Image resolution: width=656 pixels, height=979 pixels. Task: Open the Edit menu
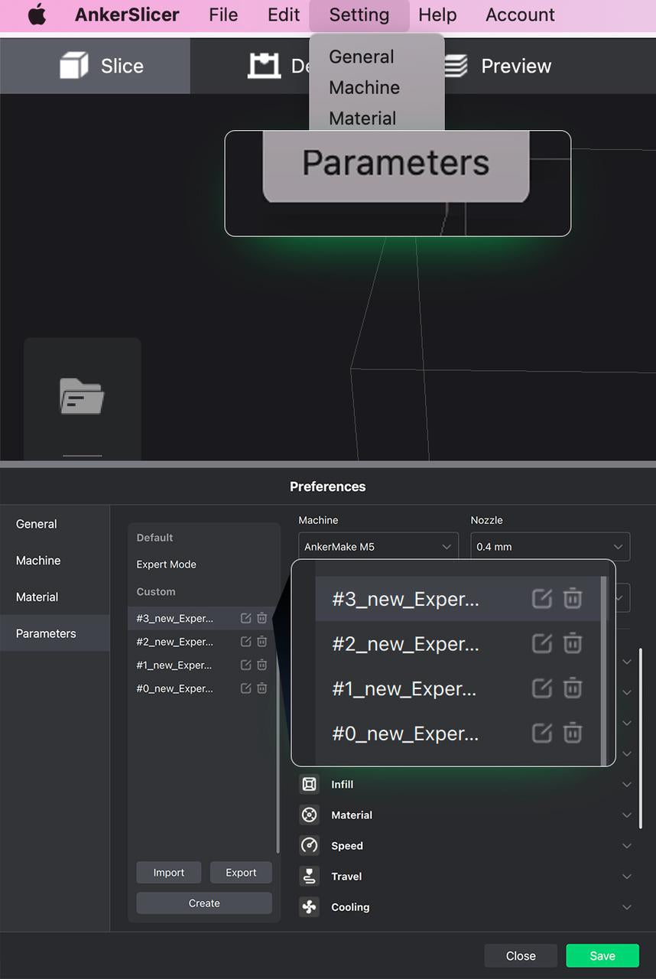(284, 15)
